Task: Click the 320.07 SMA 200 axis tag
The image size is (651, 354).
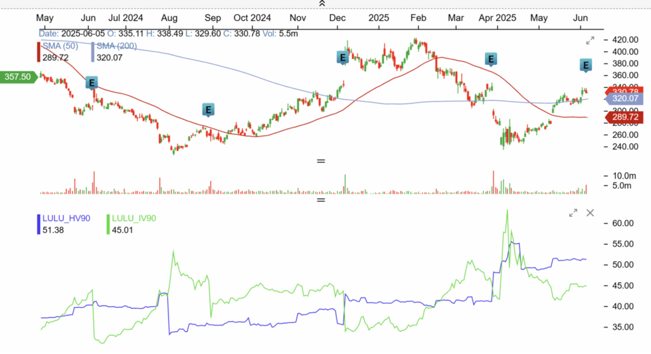Action: point(624,99)
